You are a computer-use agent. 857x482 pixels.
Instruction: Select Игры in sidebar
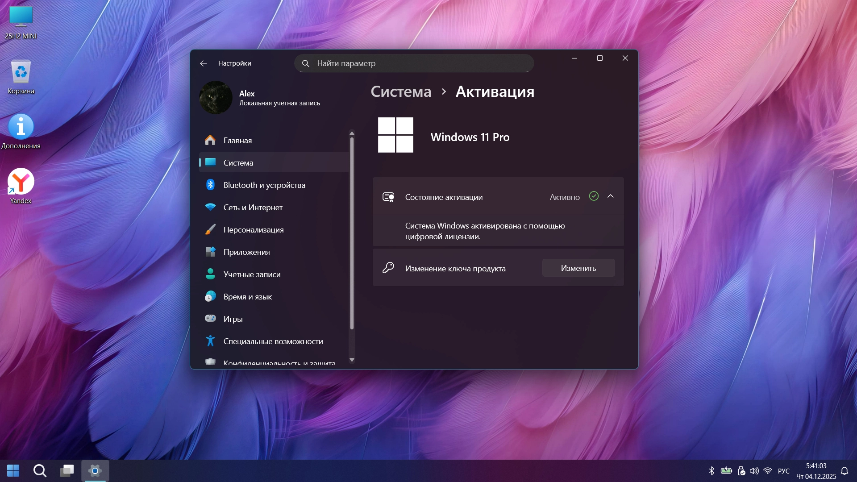click(233, 319)
